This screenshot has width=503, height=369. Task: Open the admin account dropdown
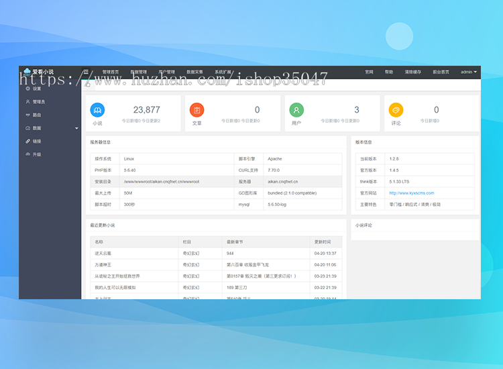[x=469, y=72]
